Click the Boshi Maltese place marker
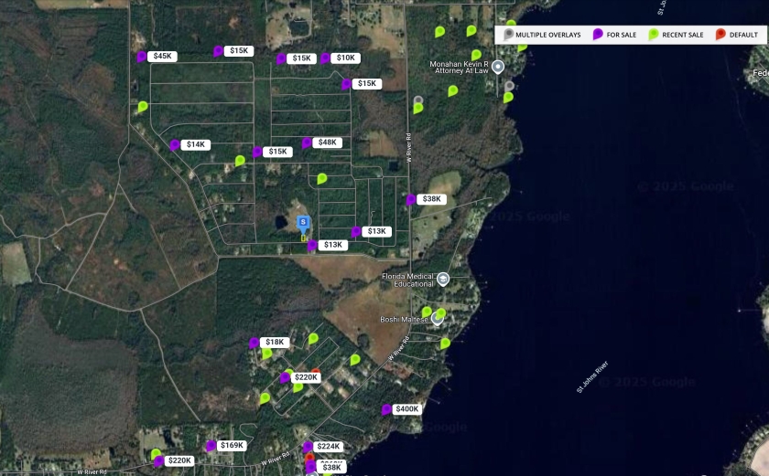Screen dimensions: 769x476 [x=437, y=319]
